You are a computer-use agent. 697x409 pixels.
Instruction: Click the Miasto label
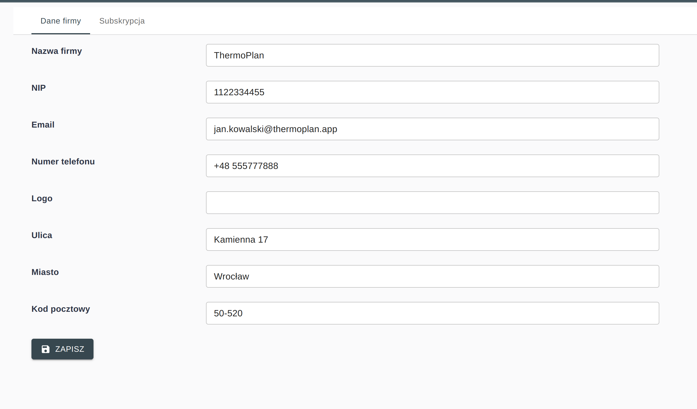pyautogui.click(x=45, y=272)
